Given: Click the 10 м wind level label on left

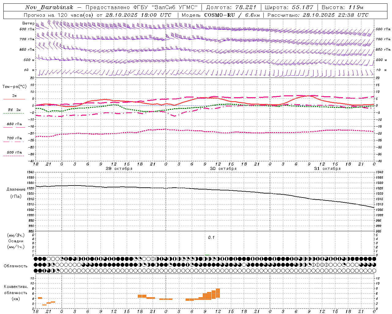Looking at the screenshot, I should [x=29, y=70].
